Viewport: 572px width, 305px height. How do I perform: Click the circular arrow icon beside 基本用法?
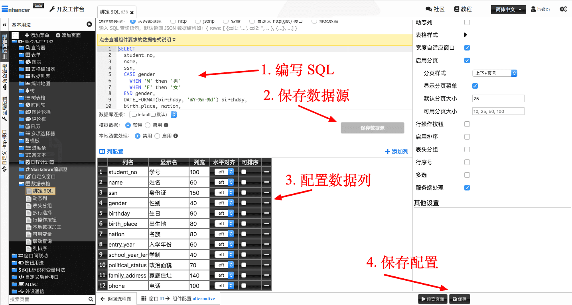89,25
